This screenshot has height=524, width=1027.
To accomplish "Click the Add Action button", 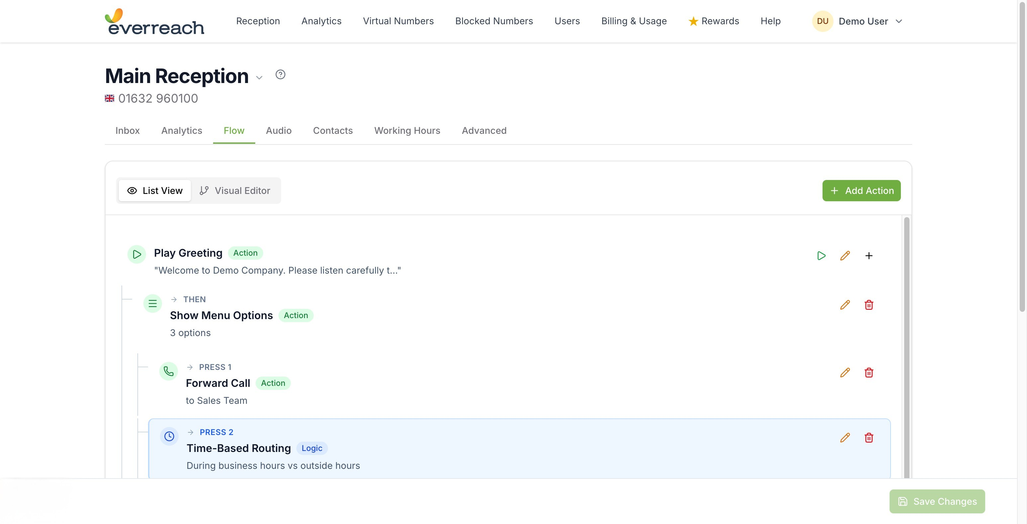I will (x=861, y=190).
